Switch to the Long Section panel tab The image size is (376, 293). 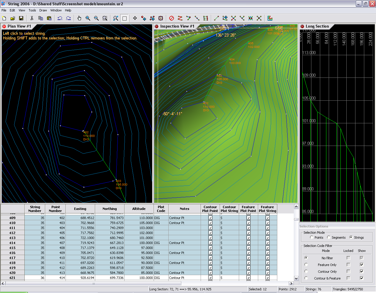[317, 26]
